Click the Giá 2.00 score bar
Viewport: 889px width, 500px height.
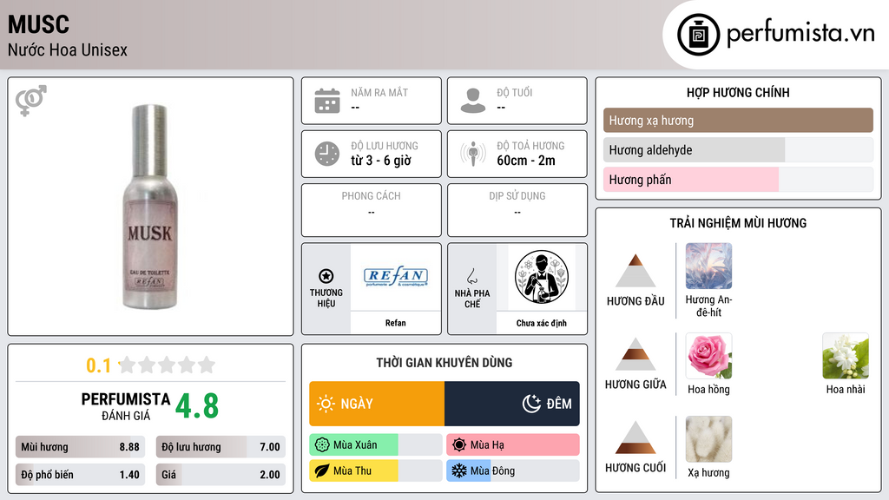(x=221, y=475)
